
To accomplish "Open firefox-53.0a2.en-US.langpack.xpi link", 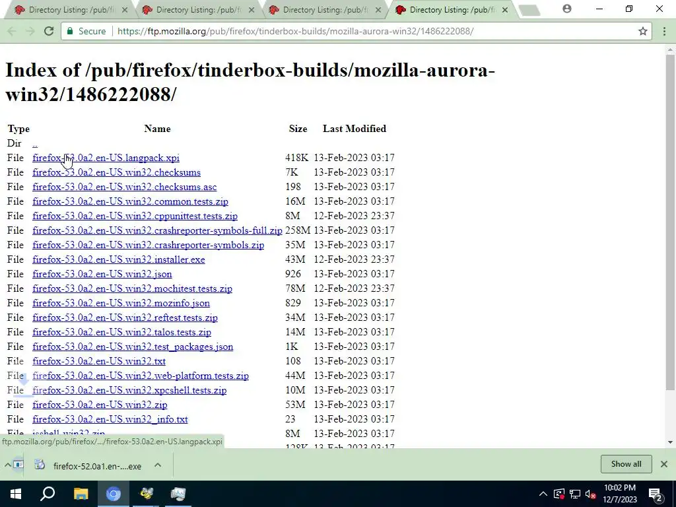I will [106, 158].
